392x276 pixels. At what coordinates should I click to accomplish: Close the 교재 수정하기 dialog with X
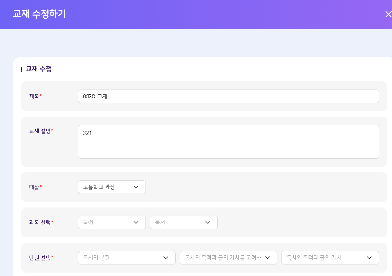pos(388,14)
